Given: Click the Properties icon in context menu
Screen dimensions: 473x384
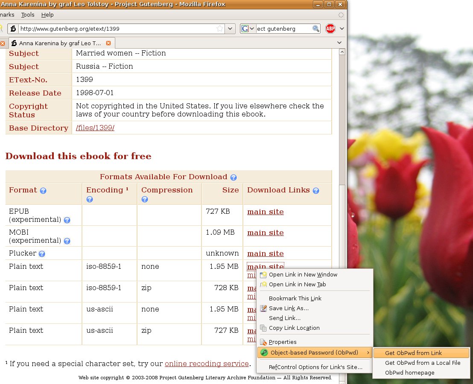Looking at the screenshot, I should 263,342.
